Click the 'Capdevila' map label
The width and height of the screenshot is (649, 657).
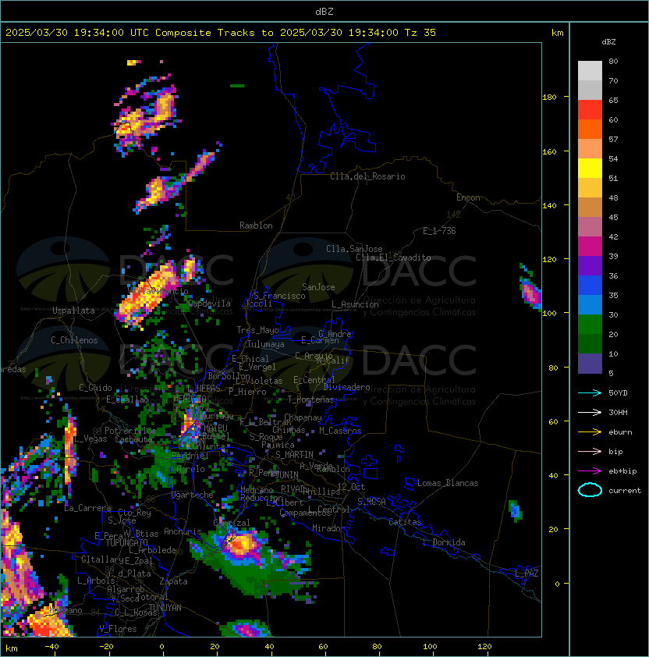[x=210, y=304]
